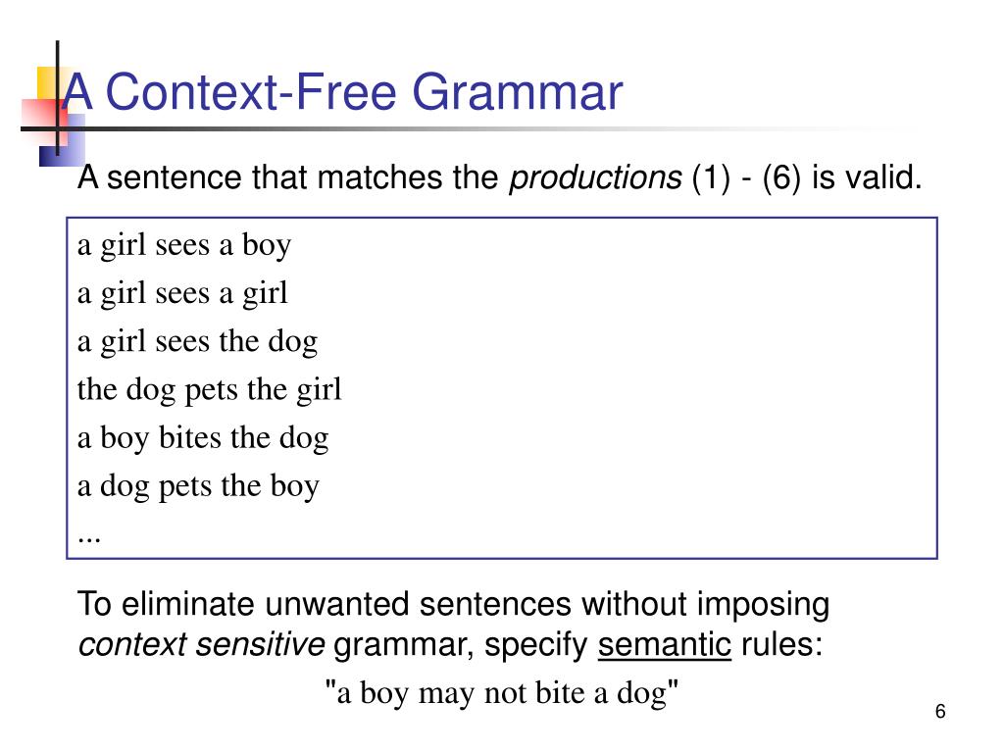Click the sentence 'a girl sees the dog'

(197, 341)
